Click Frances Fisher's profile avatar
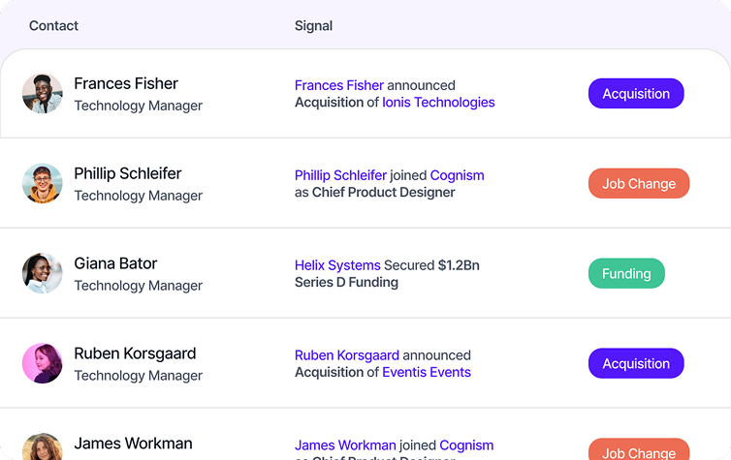This screenshot has height=460, width=731. click(43, 94)
